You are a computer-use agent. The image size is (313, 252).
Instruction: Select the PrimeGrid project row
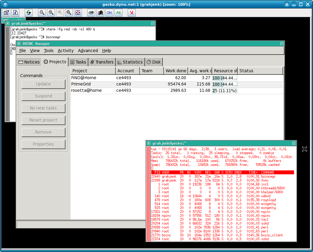coord(177,84)
